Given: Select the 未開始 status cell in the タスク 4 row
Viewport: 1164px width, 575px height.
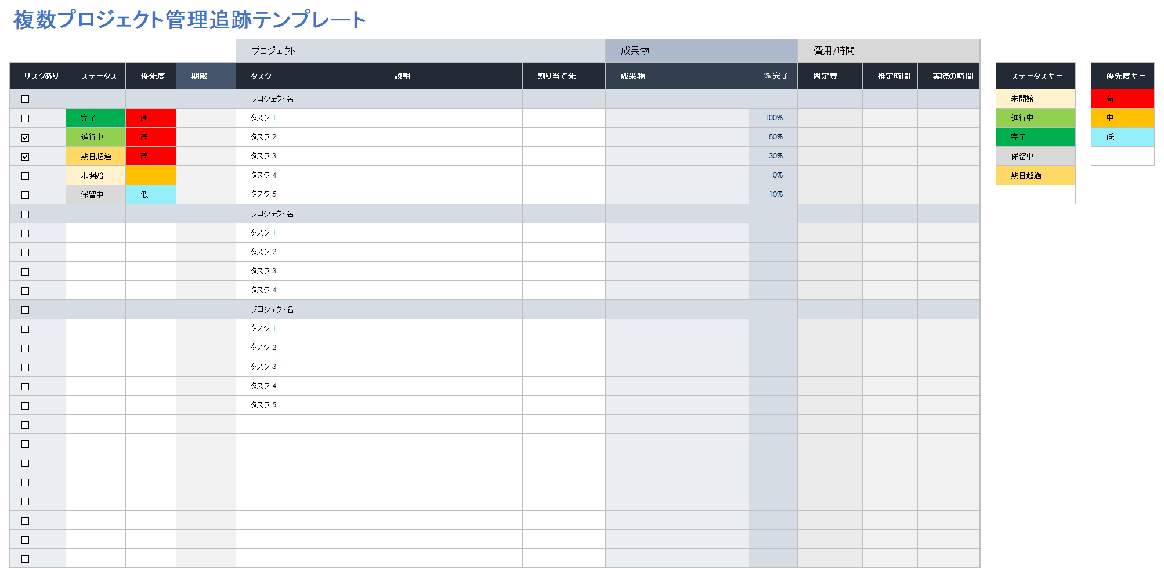Looking at the screenshot, I should click(96, 175).
